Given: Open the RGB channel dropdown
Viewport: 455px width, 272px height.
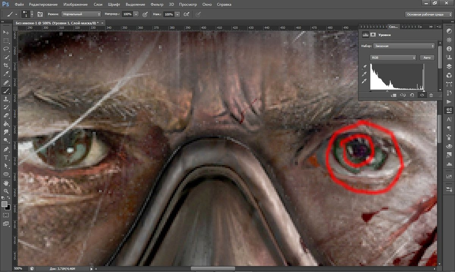Looking at the screenshot, I should pyautogui.click(x=393, y=58).
